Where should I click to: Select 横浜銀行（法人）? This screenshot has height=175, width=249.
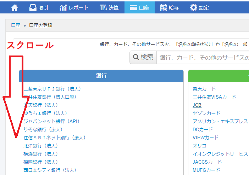click(41, 154)
